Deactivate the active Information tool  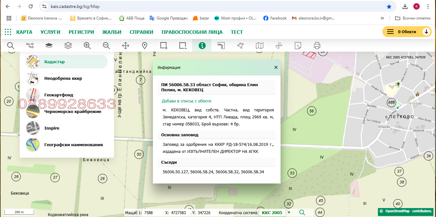pyautogui.click(x=202, y=45)
